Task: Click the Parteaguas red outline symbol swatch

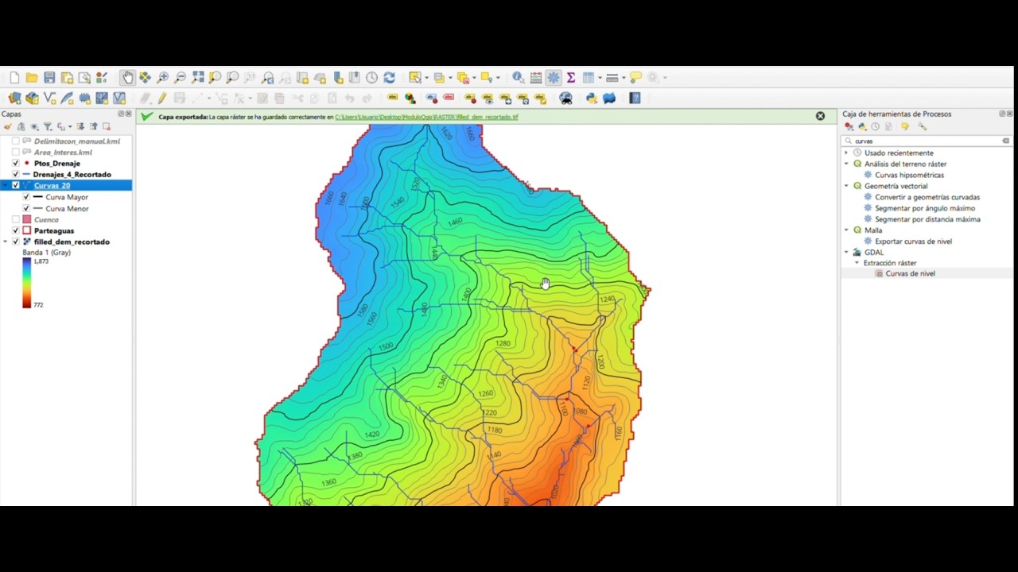Action: coord(26,231)
